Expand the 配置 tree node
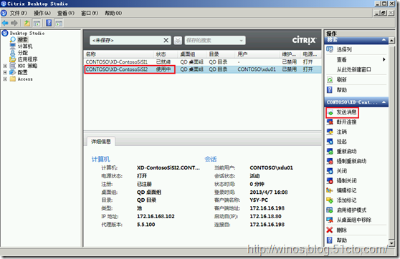Screen dimensions: 400x259 pyautogui.click(x=5, y=72)
